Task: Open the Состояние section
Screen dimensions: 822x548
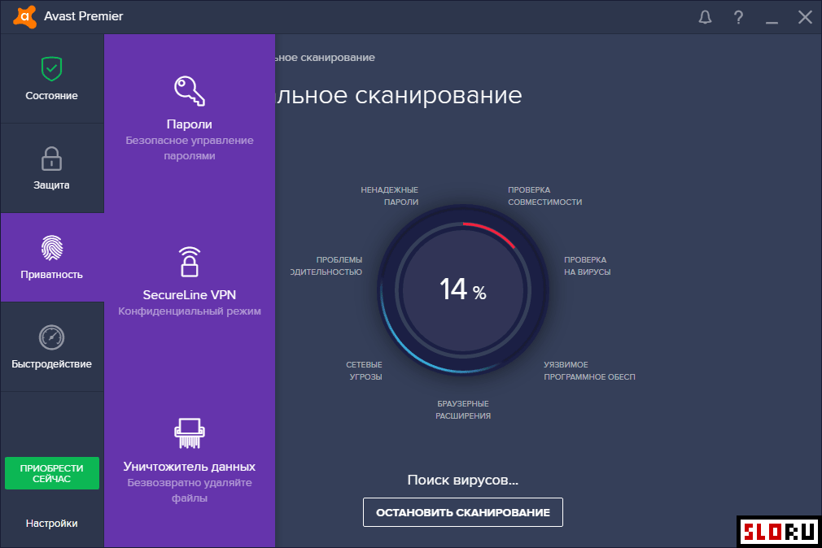Action: point(52,79)
